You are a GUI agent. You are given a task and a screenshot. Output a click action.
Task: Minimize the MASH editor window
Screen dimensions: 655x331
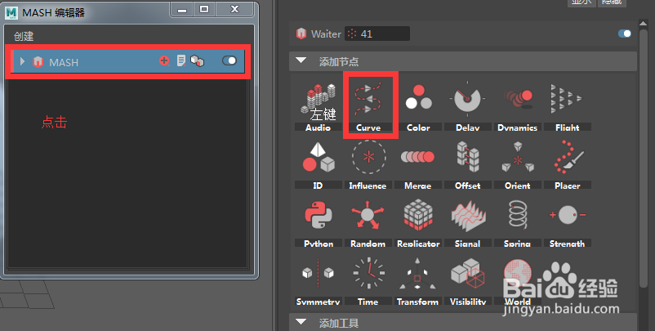182,9
